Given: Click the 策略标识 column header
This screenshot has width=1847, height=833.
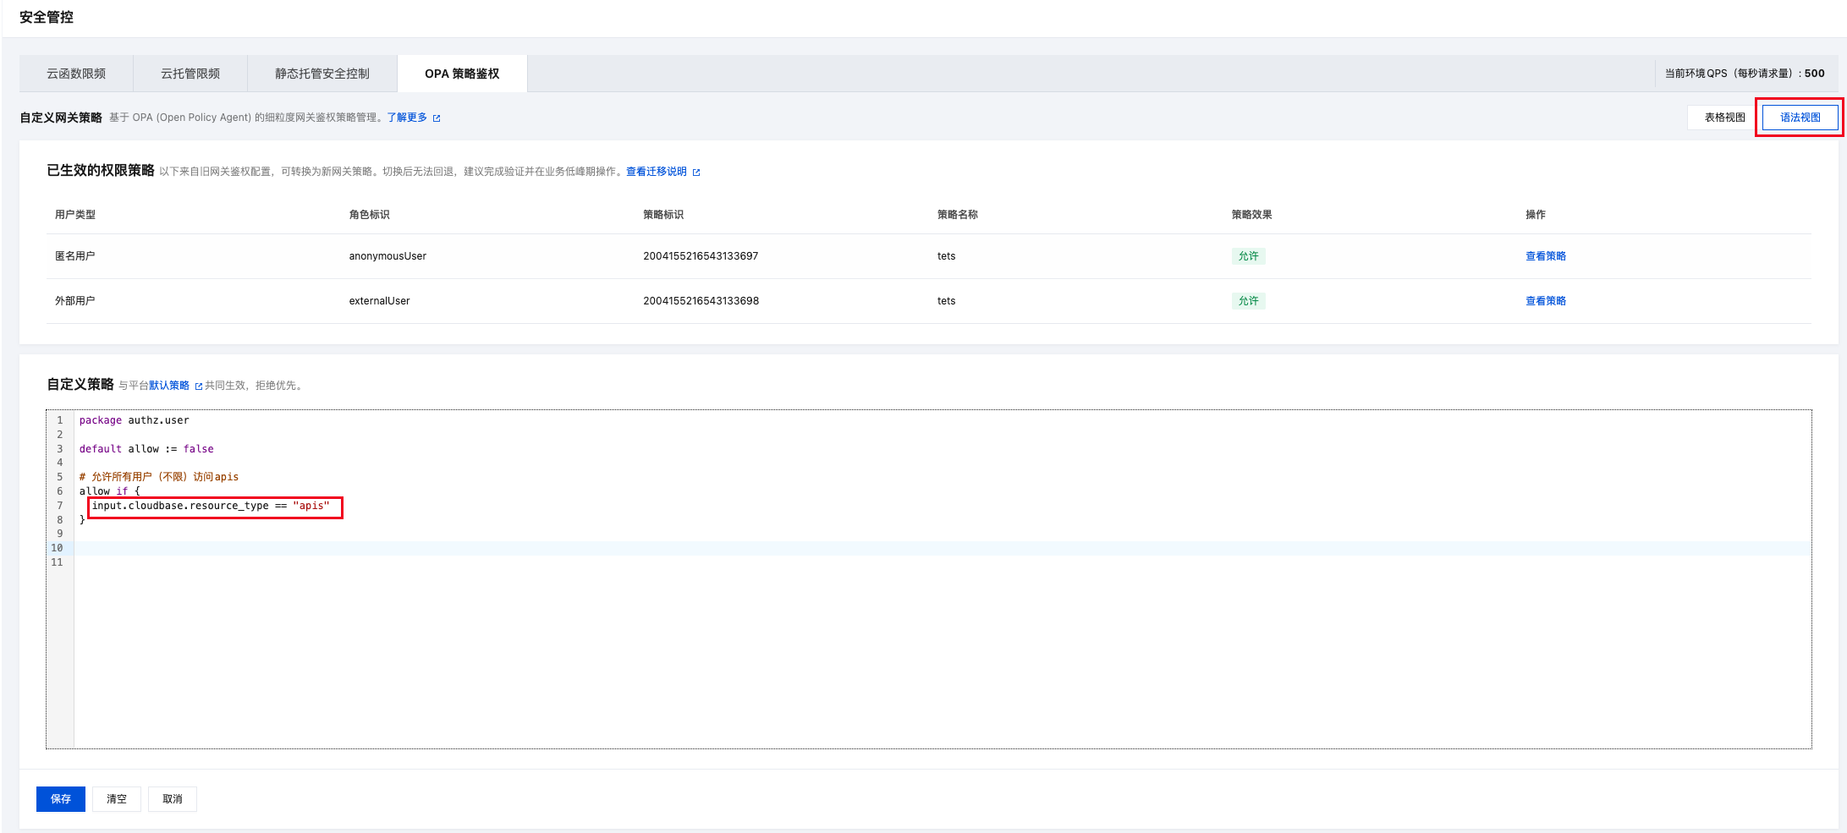Looking at the screenshot, I should coord(663,215).
